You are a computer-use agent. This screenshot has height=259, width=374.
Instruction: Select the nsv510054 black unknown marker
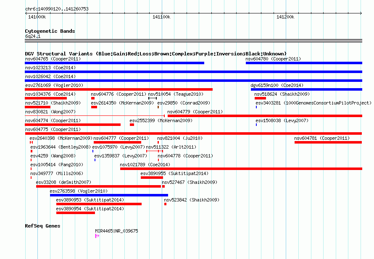(x=153, y=98)
